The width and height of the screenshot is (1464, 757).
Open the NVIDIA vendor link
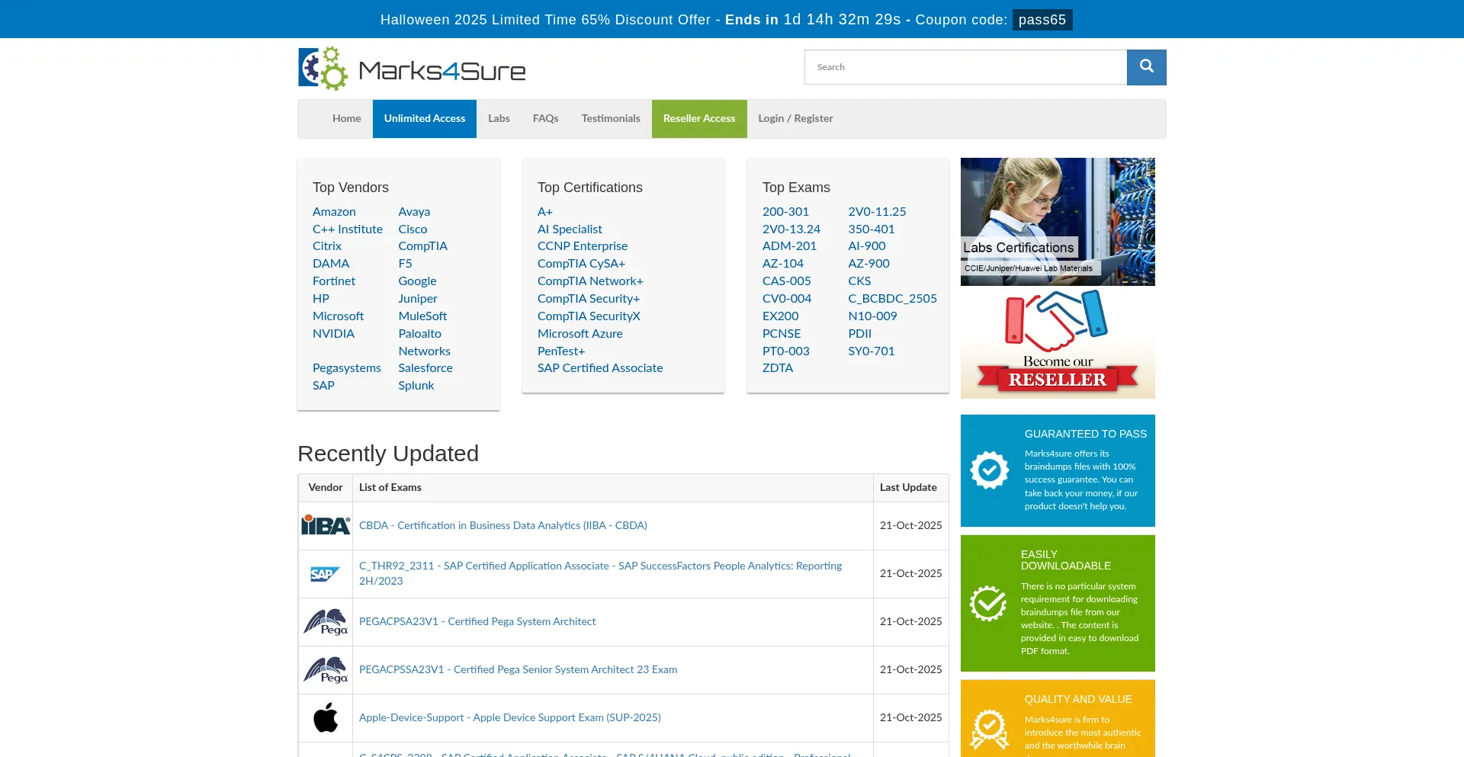click(333, 334)
